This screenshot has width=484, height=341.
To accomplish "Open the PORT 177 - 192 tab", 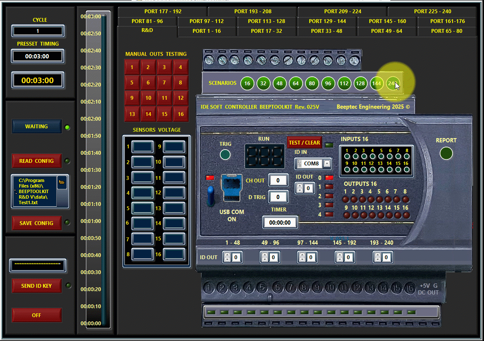I will click(x=163, y=12).
